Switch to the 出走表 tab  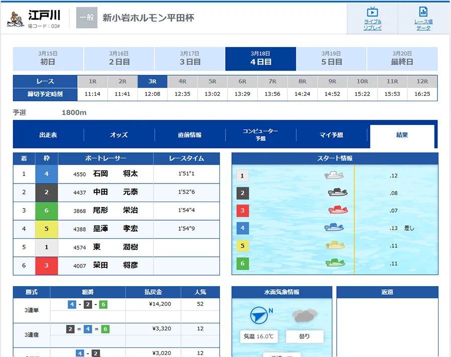[x=49, y=135]
